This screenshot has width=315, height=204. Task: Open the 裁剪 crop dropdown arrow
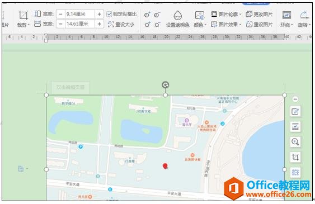pyautogui.click(x=29, y=25)
